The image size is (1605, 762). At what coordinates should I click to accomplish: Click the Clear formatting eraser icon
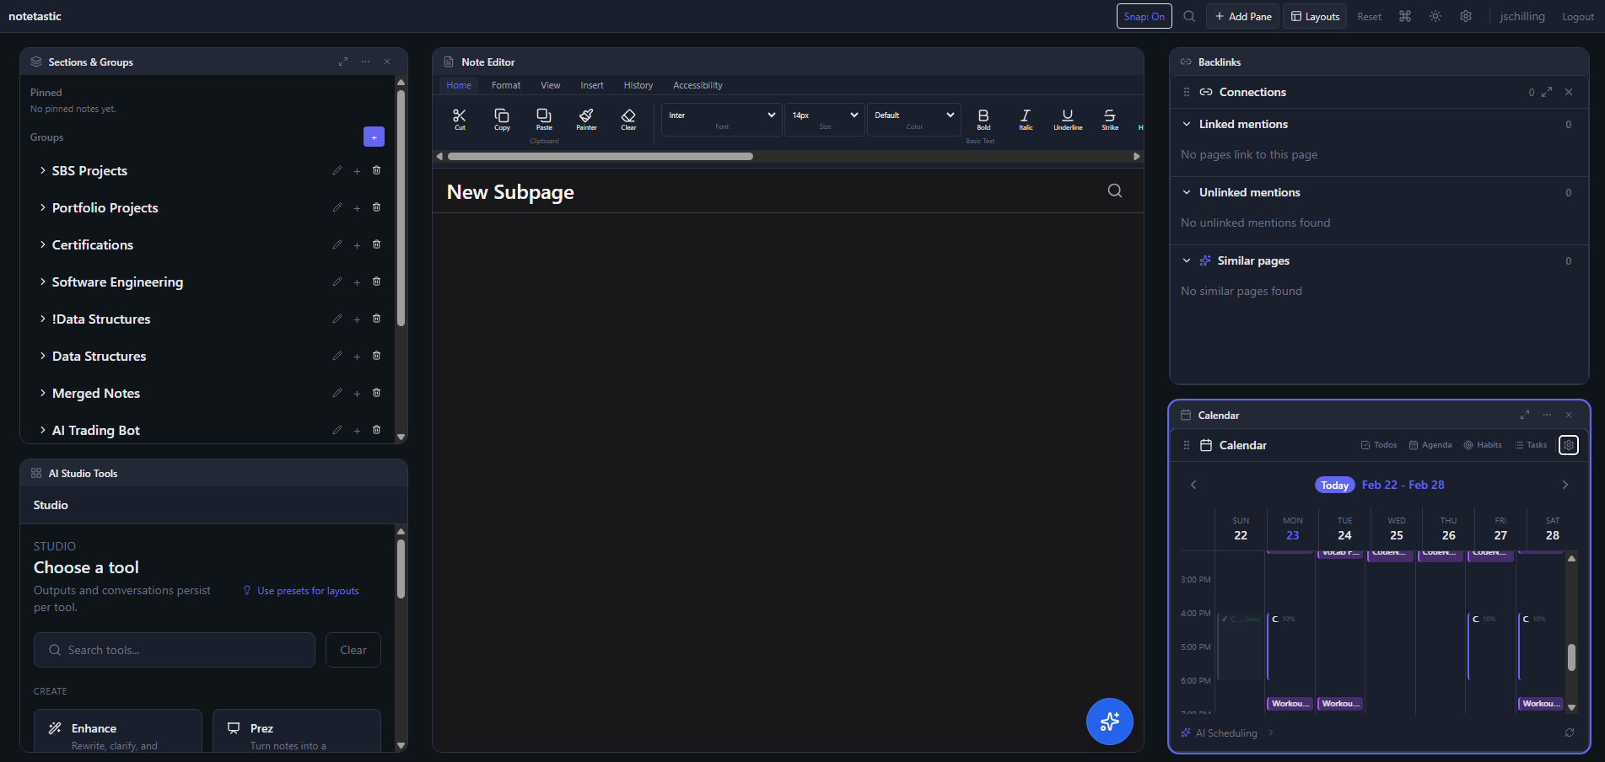click(628, 116)
